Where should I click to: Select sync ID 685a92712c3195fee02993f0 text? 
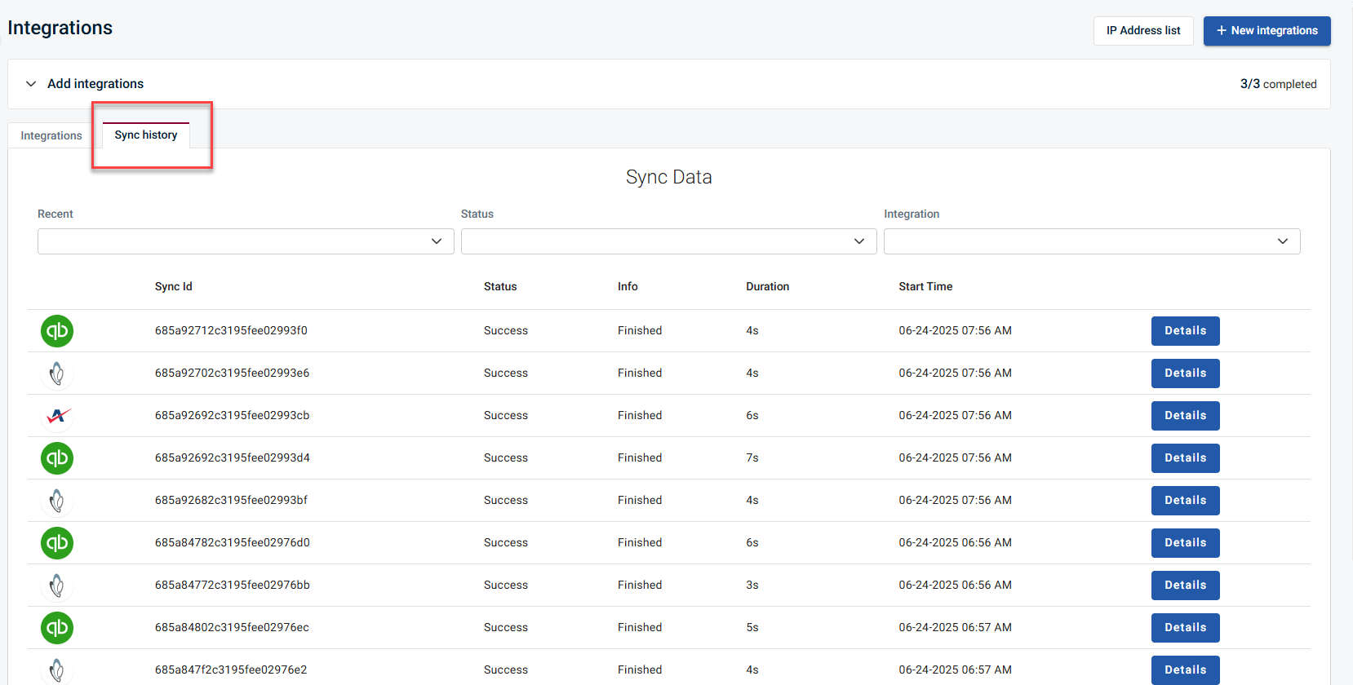pyautogui.click(x=231, y=331)
